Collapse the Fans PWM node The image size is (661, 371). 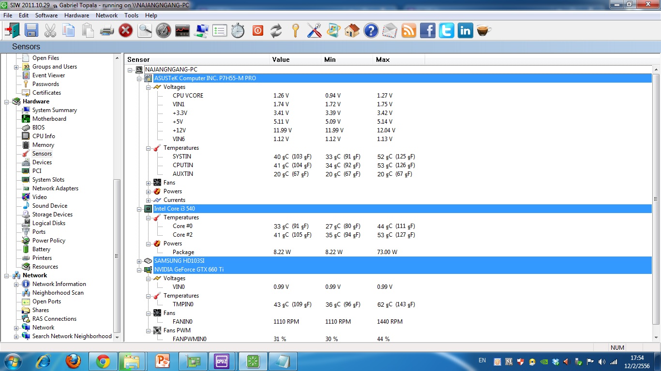[x=149, y=330]
